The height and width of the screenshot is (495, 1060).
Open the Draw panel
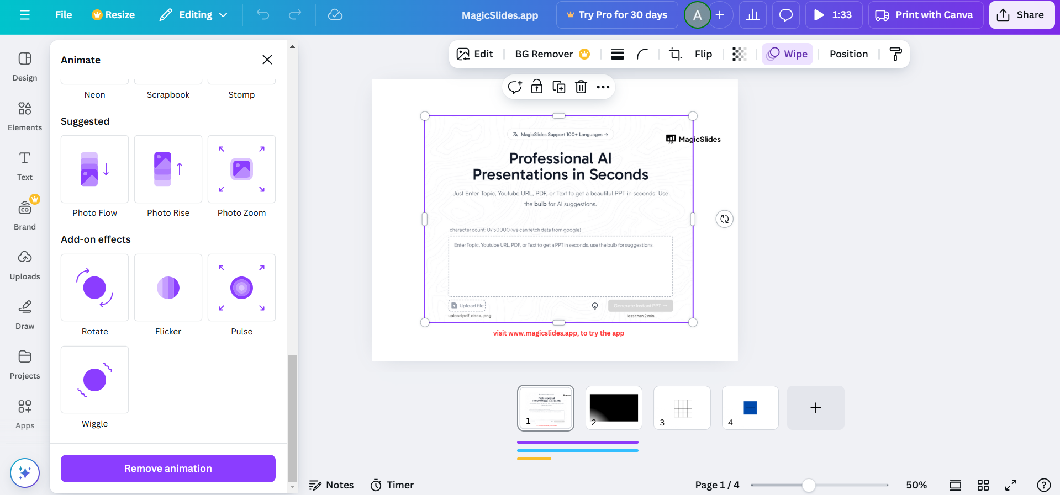click(x=25, y=315)
